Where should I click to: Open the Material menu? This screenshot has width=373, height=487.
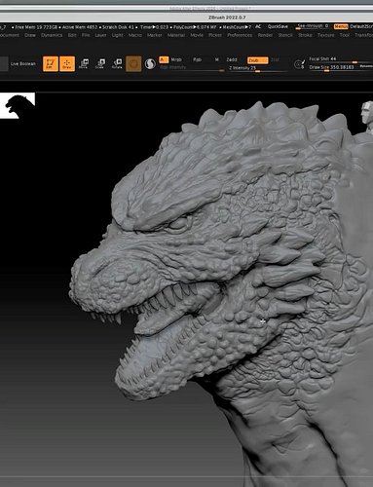(176, 35)
